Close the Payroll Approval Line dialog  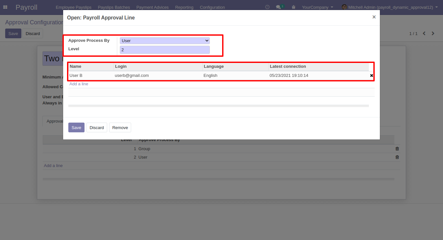374,17
